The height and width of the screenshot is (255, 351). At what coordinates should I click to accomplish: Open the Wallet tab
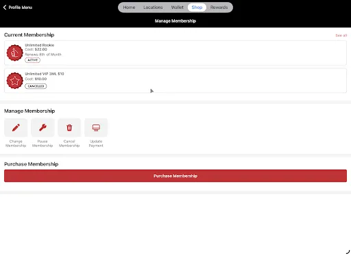tap(178, 8)
